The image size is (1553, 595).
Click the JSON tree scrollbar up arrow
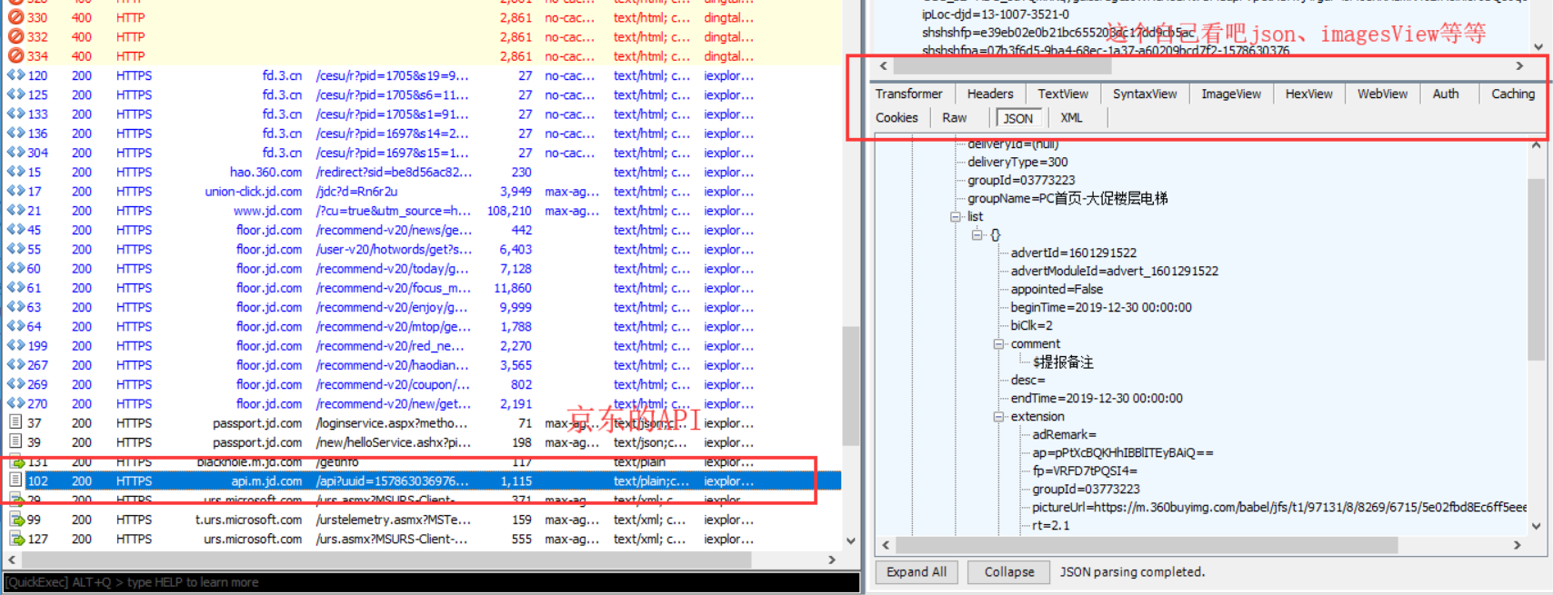tap(1536, 144)
